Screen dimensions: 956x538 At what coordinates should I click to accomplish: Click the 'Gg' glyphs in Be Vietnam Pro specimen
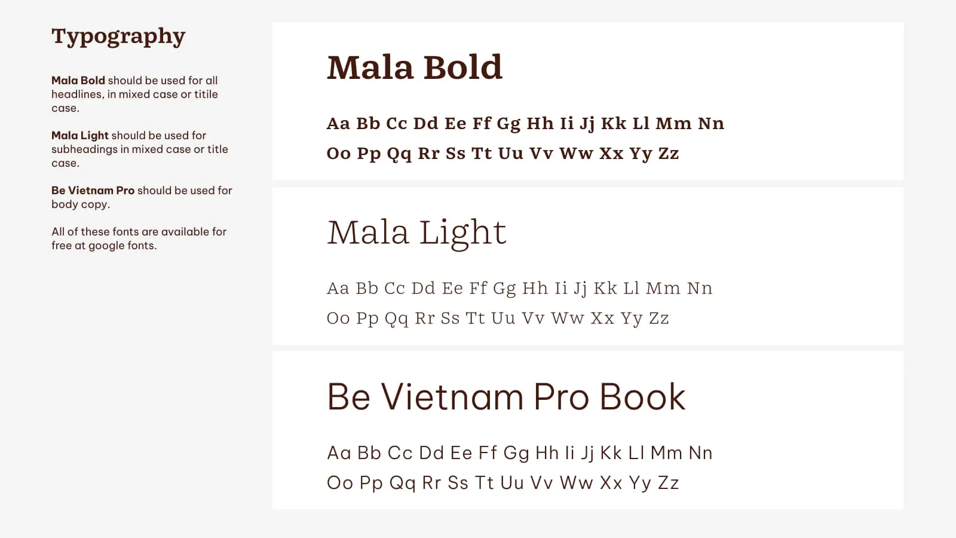pos(516,453)
